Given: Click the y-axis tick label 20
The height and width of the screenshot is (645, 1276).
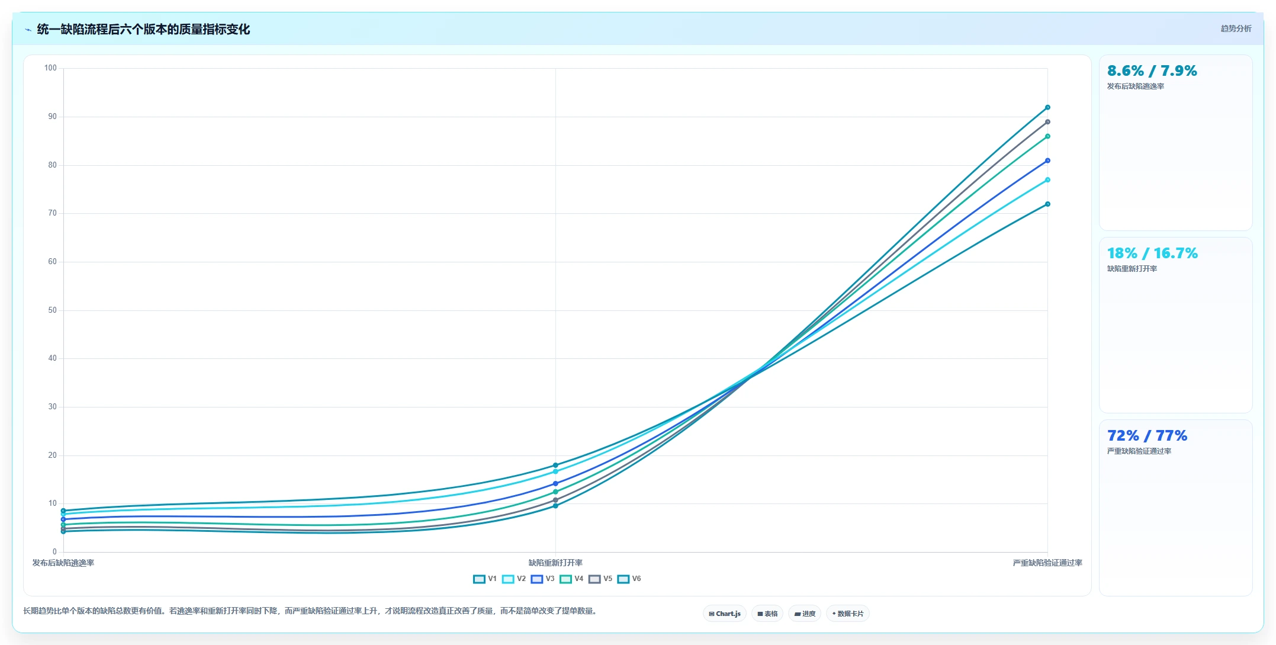Looking at the screenshot, I should click(53, 455).
